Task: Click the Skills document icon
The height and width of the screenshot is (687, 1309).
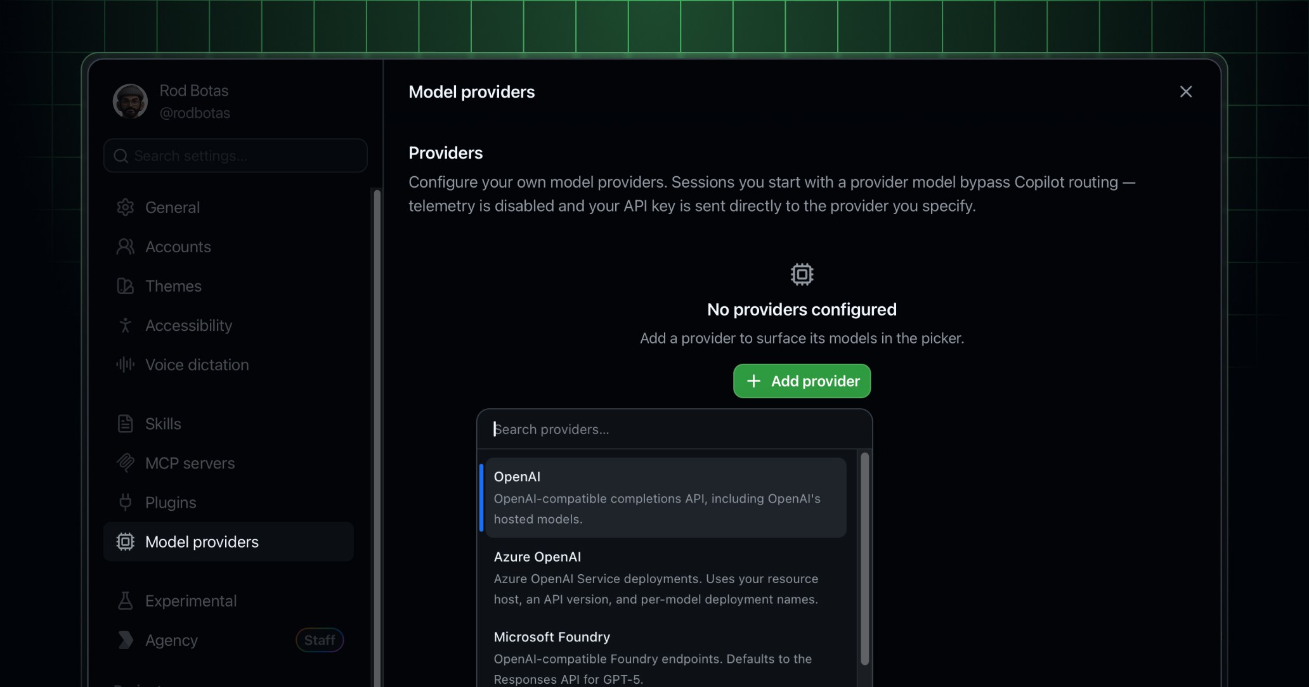Action: point(126,423)
